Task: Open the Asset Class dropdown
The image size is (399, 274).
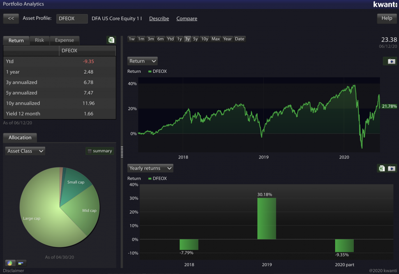Action: click(25, 151)
